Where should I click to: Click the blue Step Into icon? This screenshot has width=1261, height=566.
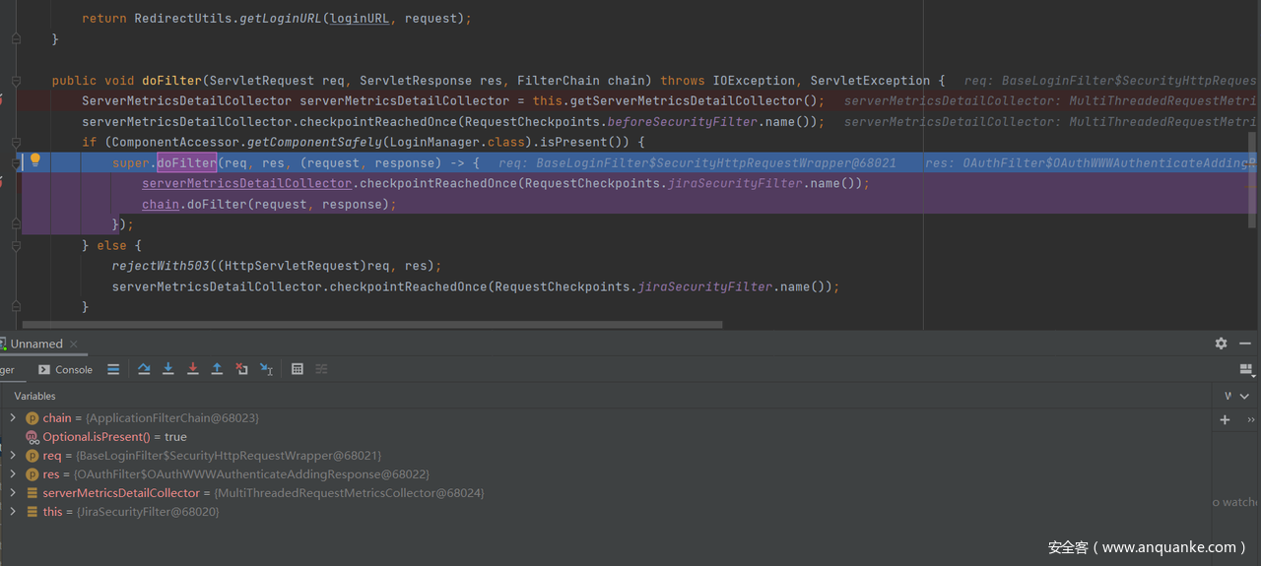[168, 369]
